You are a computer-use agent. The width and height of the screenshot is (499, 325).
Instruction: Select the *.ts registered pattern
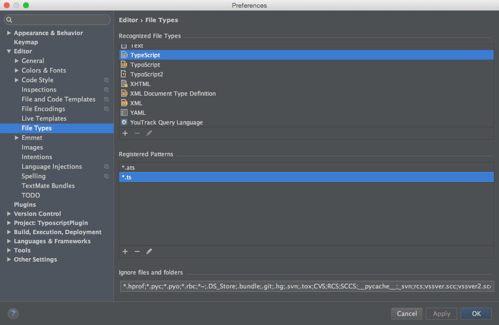coord(307,177)
